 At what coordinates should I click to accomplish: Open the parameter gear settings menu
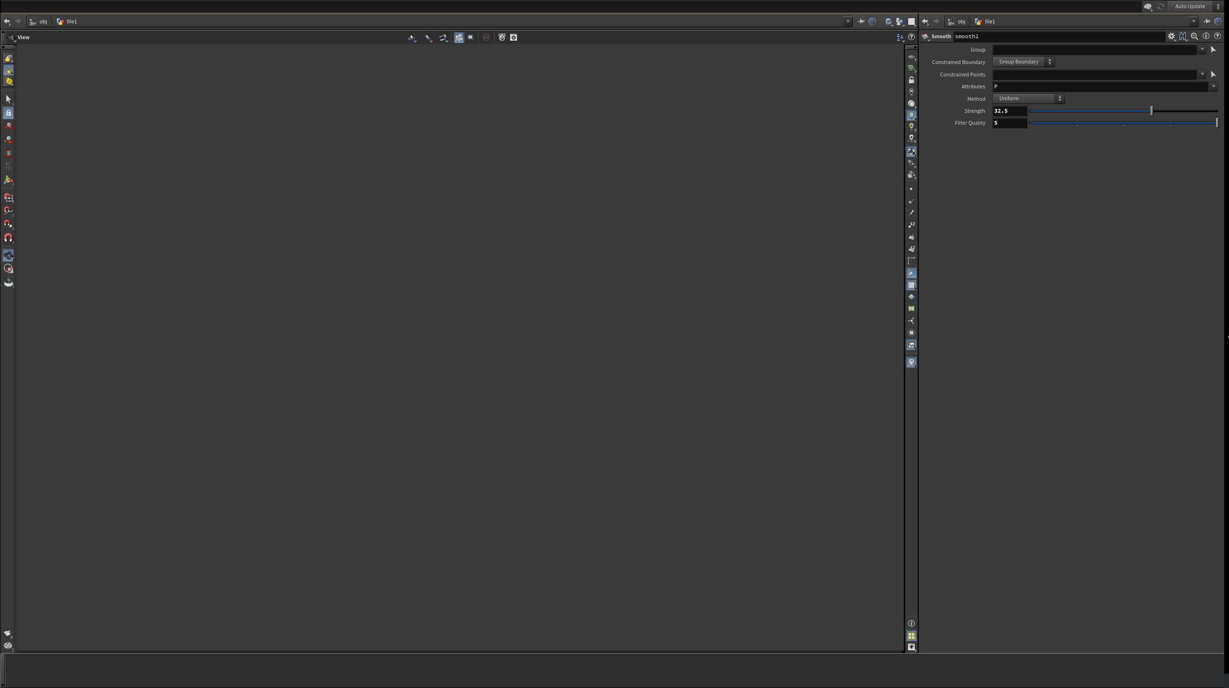tap(1171, 36)
